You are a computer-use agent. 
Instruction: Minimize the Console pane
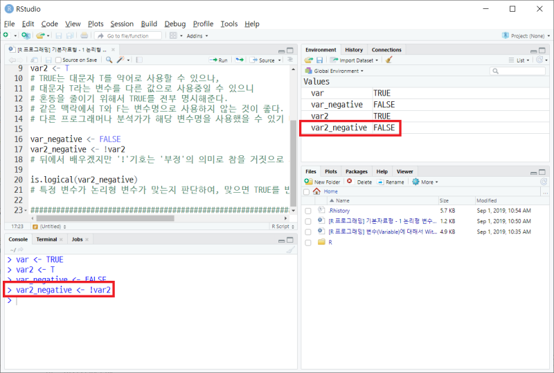click(282, 241)
